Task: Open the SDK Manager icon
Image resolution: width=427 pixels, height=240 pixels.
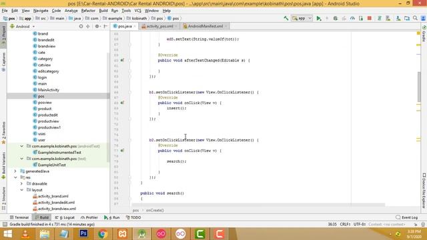Action: click(398, 18)
